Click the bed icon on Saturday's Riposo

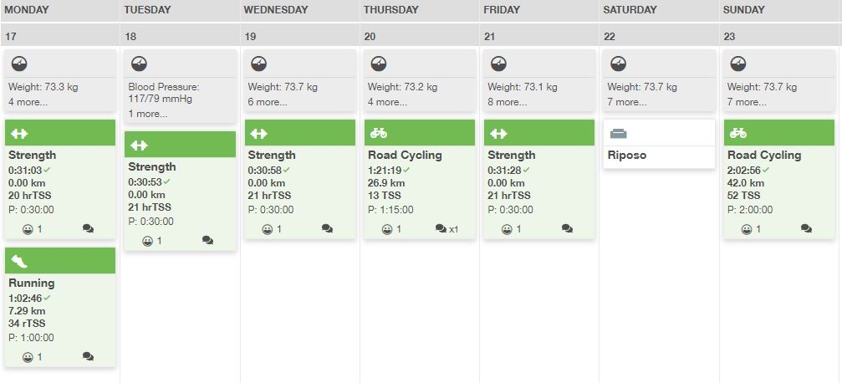point(618,134)
